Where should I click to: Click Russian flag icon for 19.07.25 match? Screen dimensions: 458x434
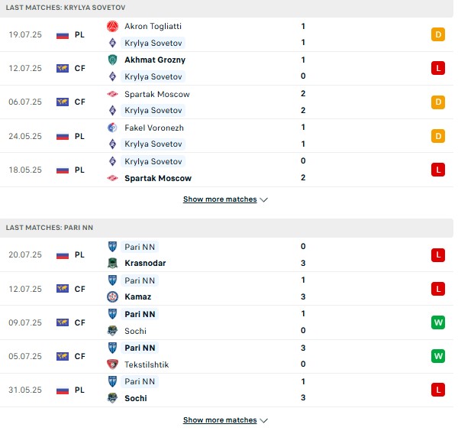click(63, 35)
